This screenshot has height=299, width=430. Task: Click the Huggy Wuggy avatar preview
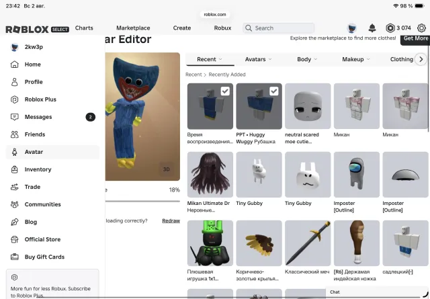point(142,117)
